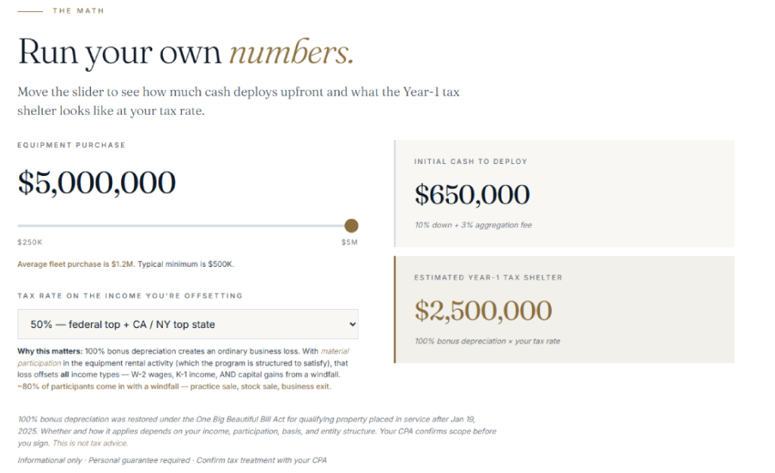Click 'ESTIMATED YEAR-1 TAX SHELTER' card label
Screen dimensions: 775x473
pos(488,278)
